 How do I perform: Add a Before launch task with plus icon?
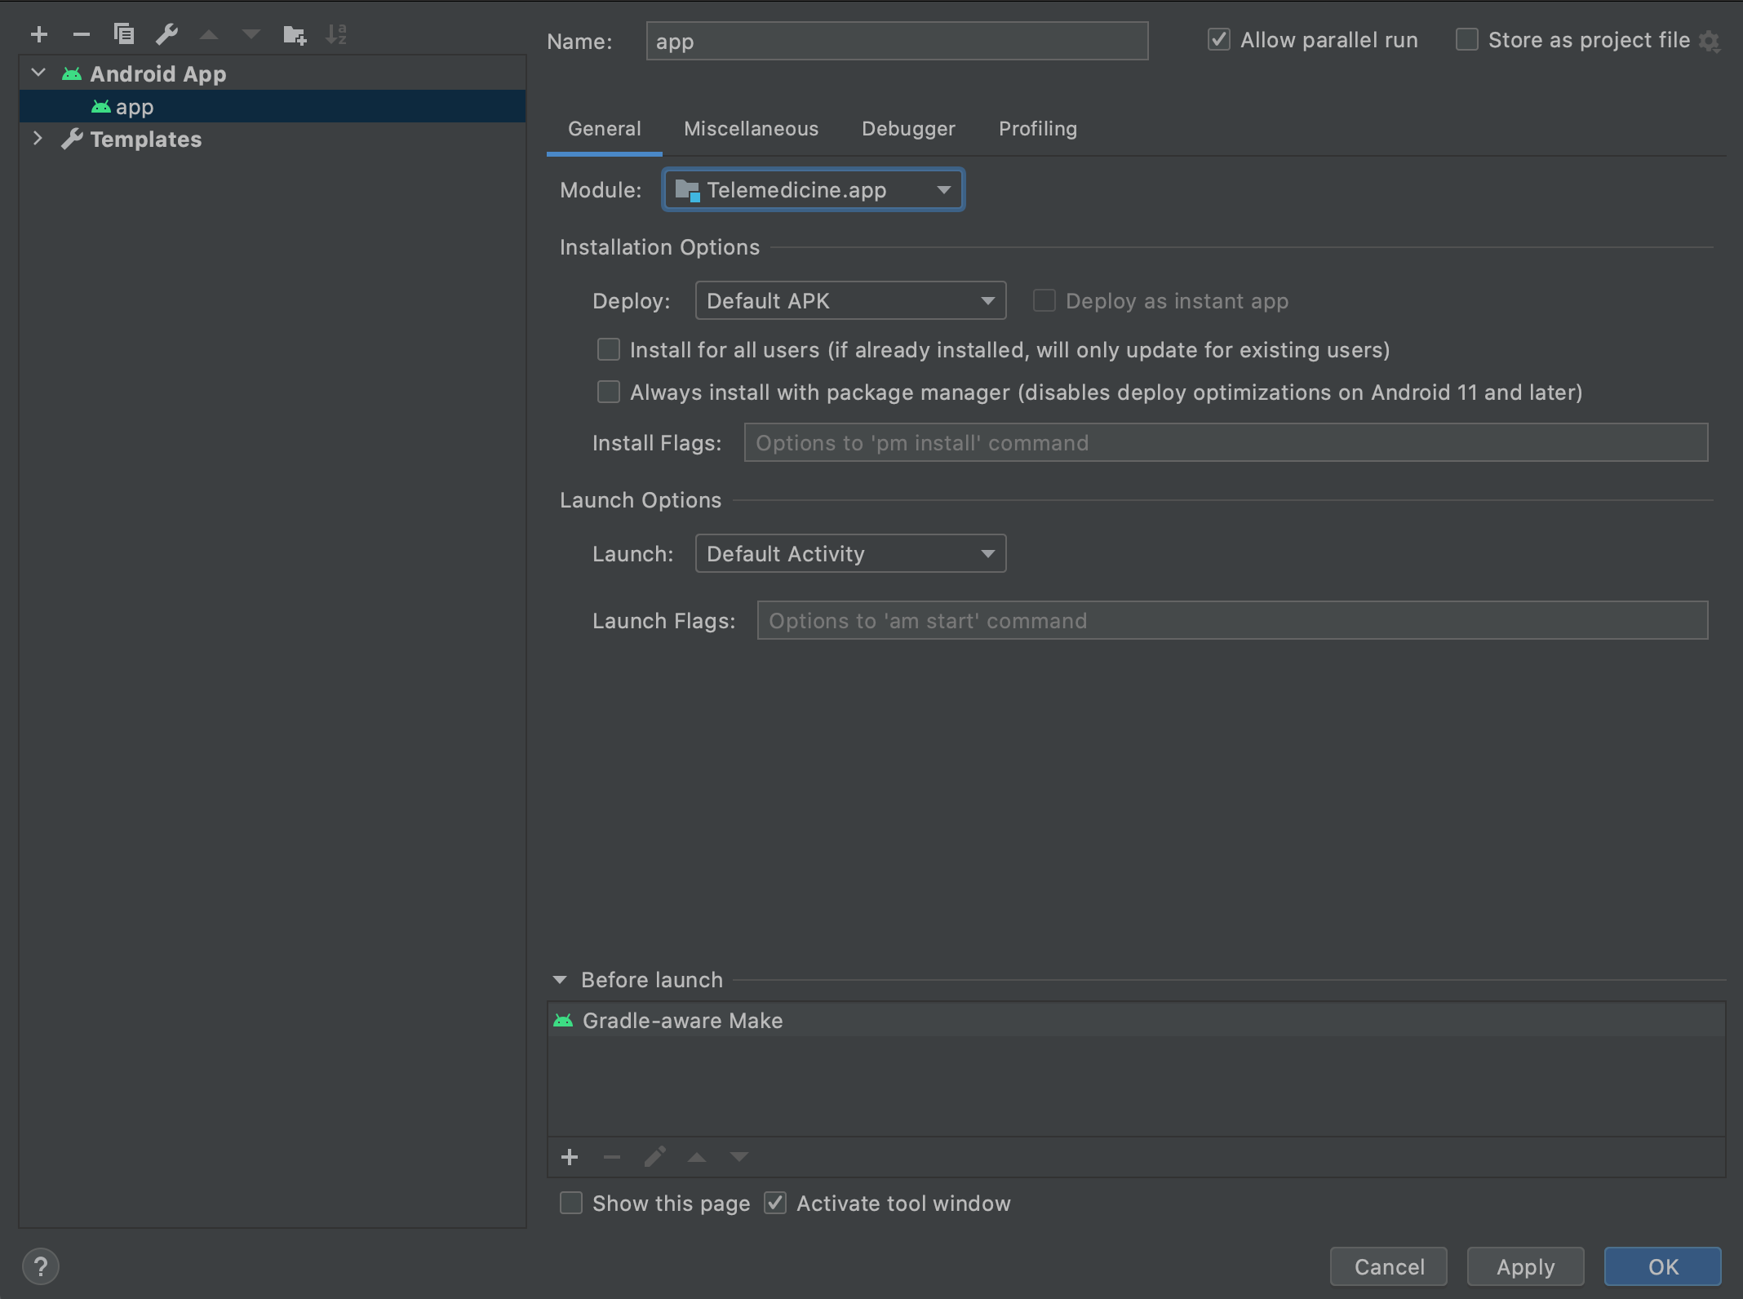point(570,1157)
